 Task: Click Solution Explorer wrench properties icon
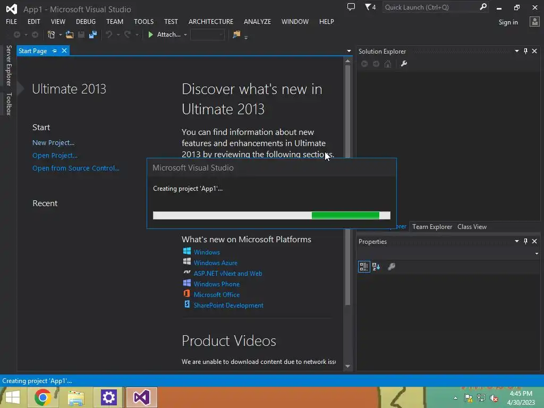click(x=404, y=64)
